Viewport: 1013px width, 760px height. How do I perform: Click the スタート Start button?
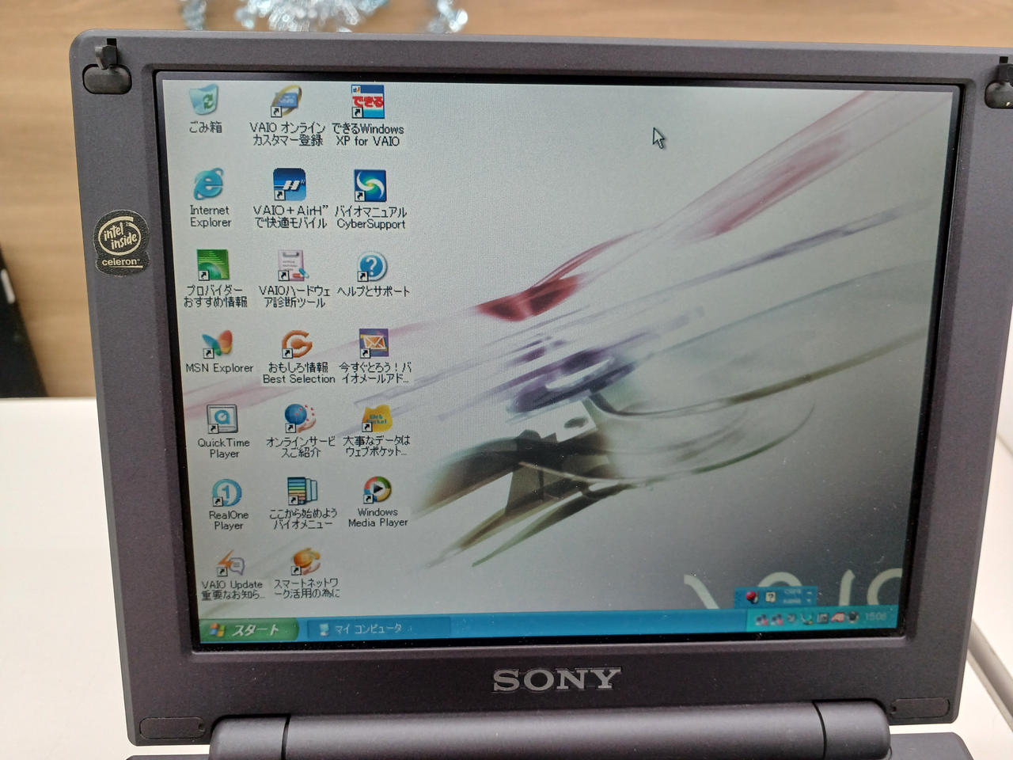(x=249, y=630)
